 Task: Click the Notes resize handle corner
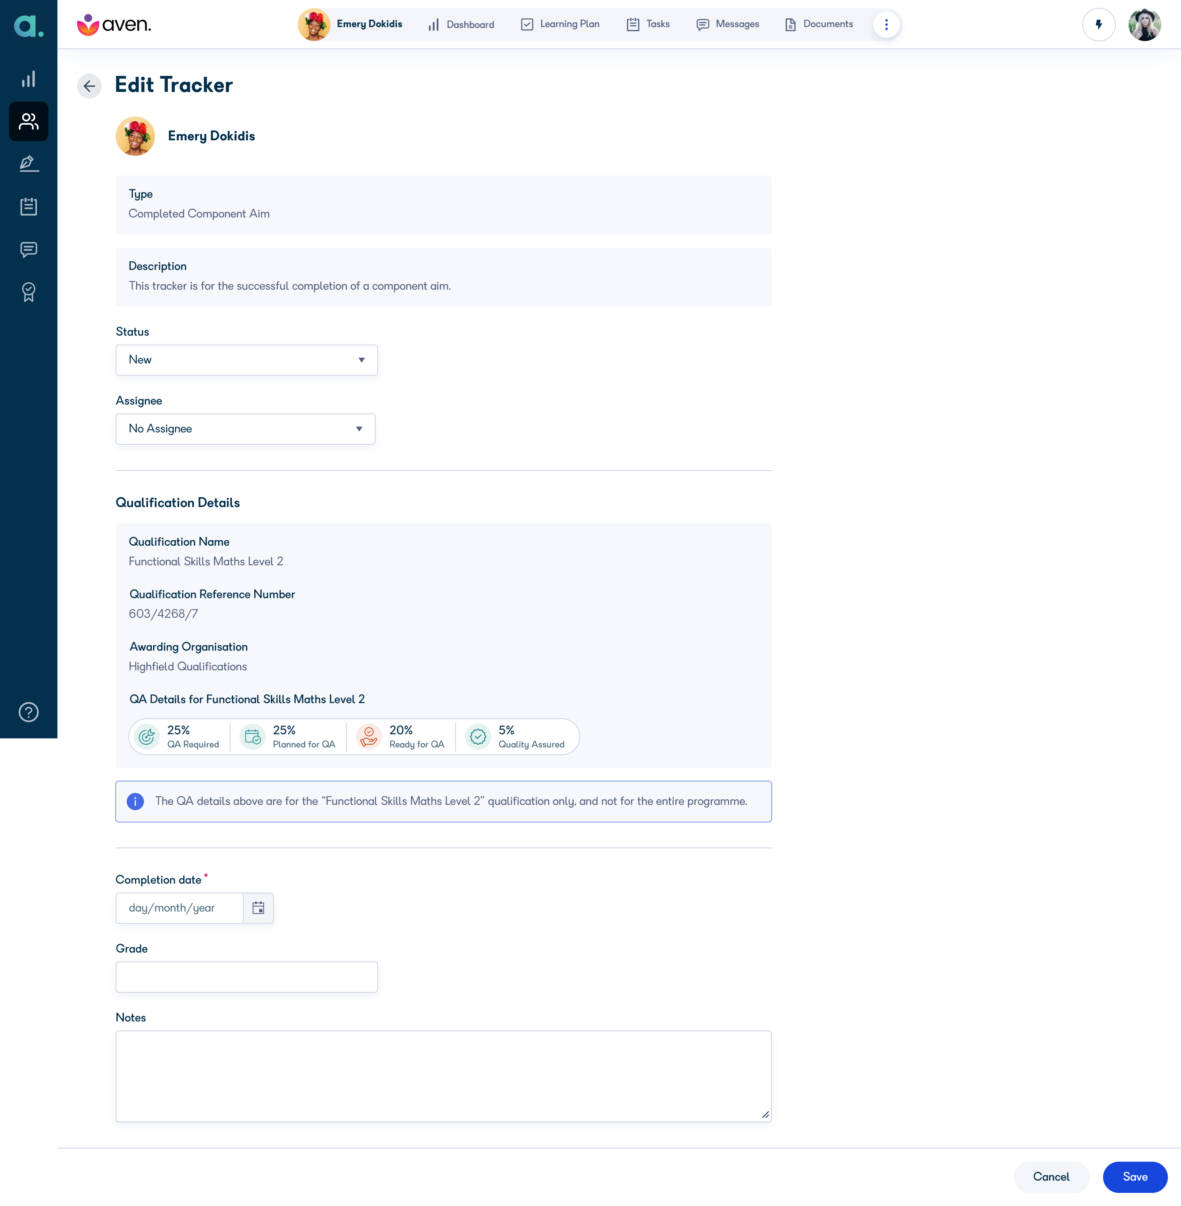pyautogui.click(x=766, y=1115)
